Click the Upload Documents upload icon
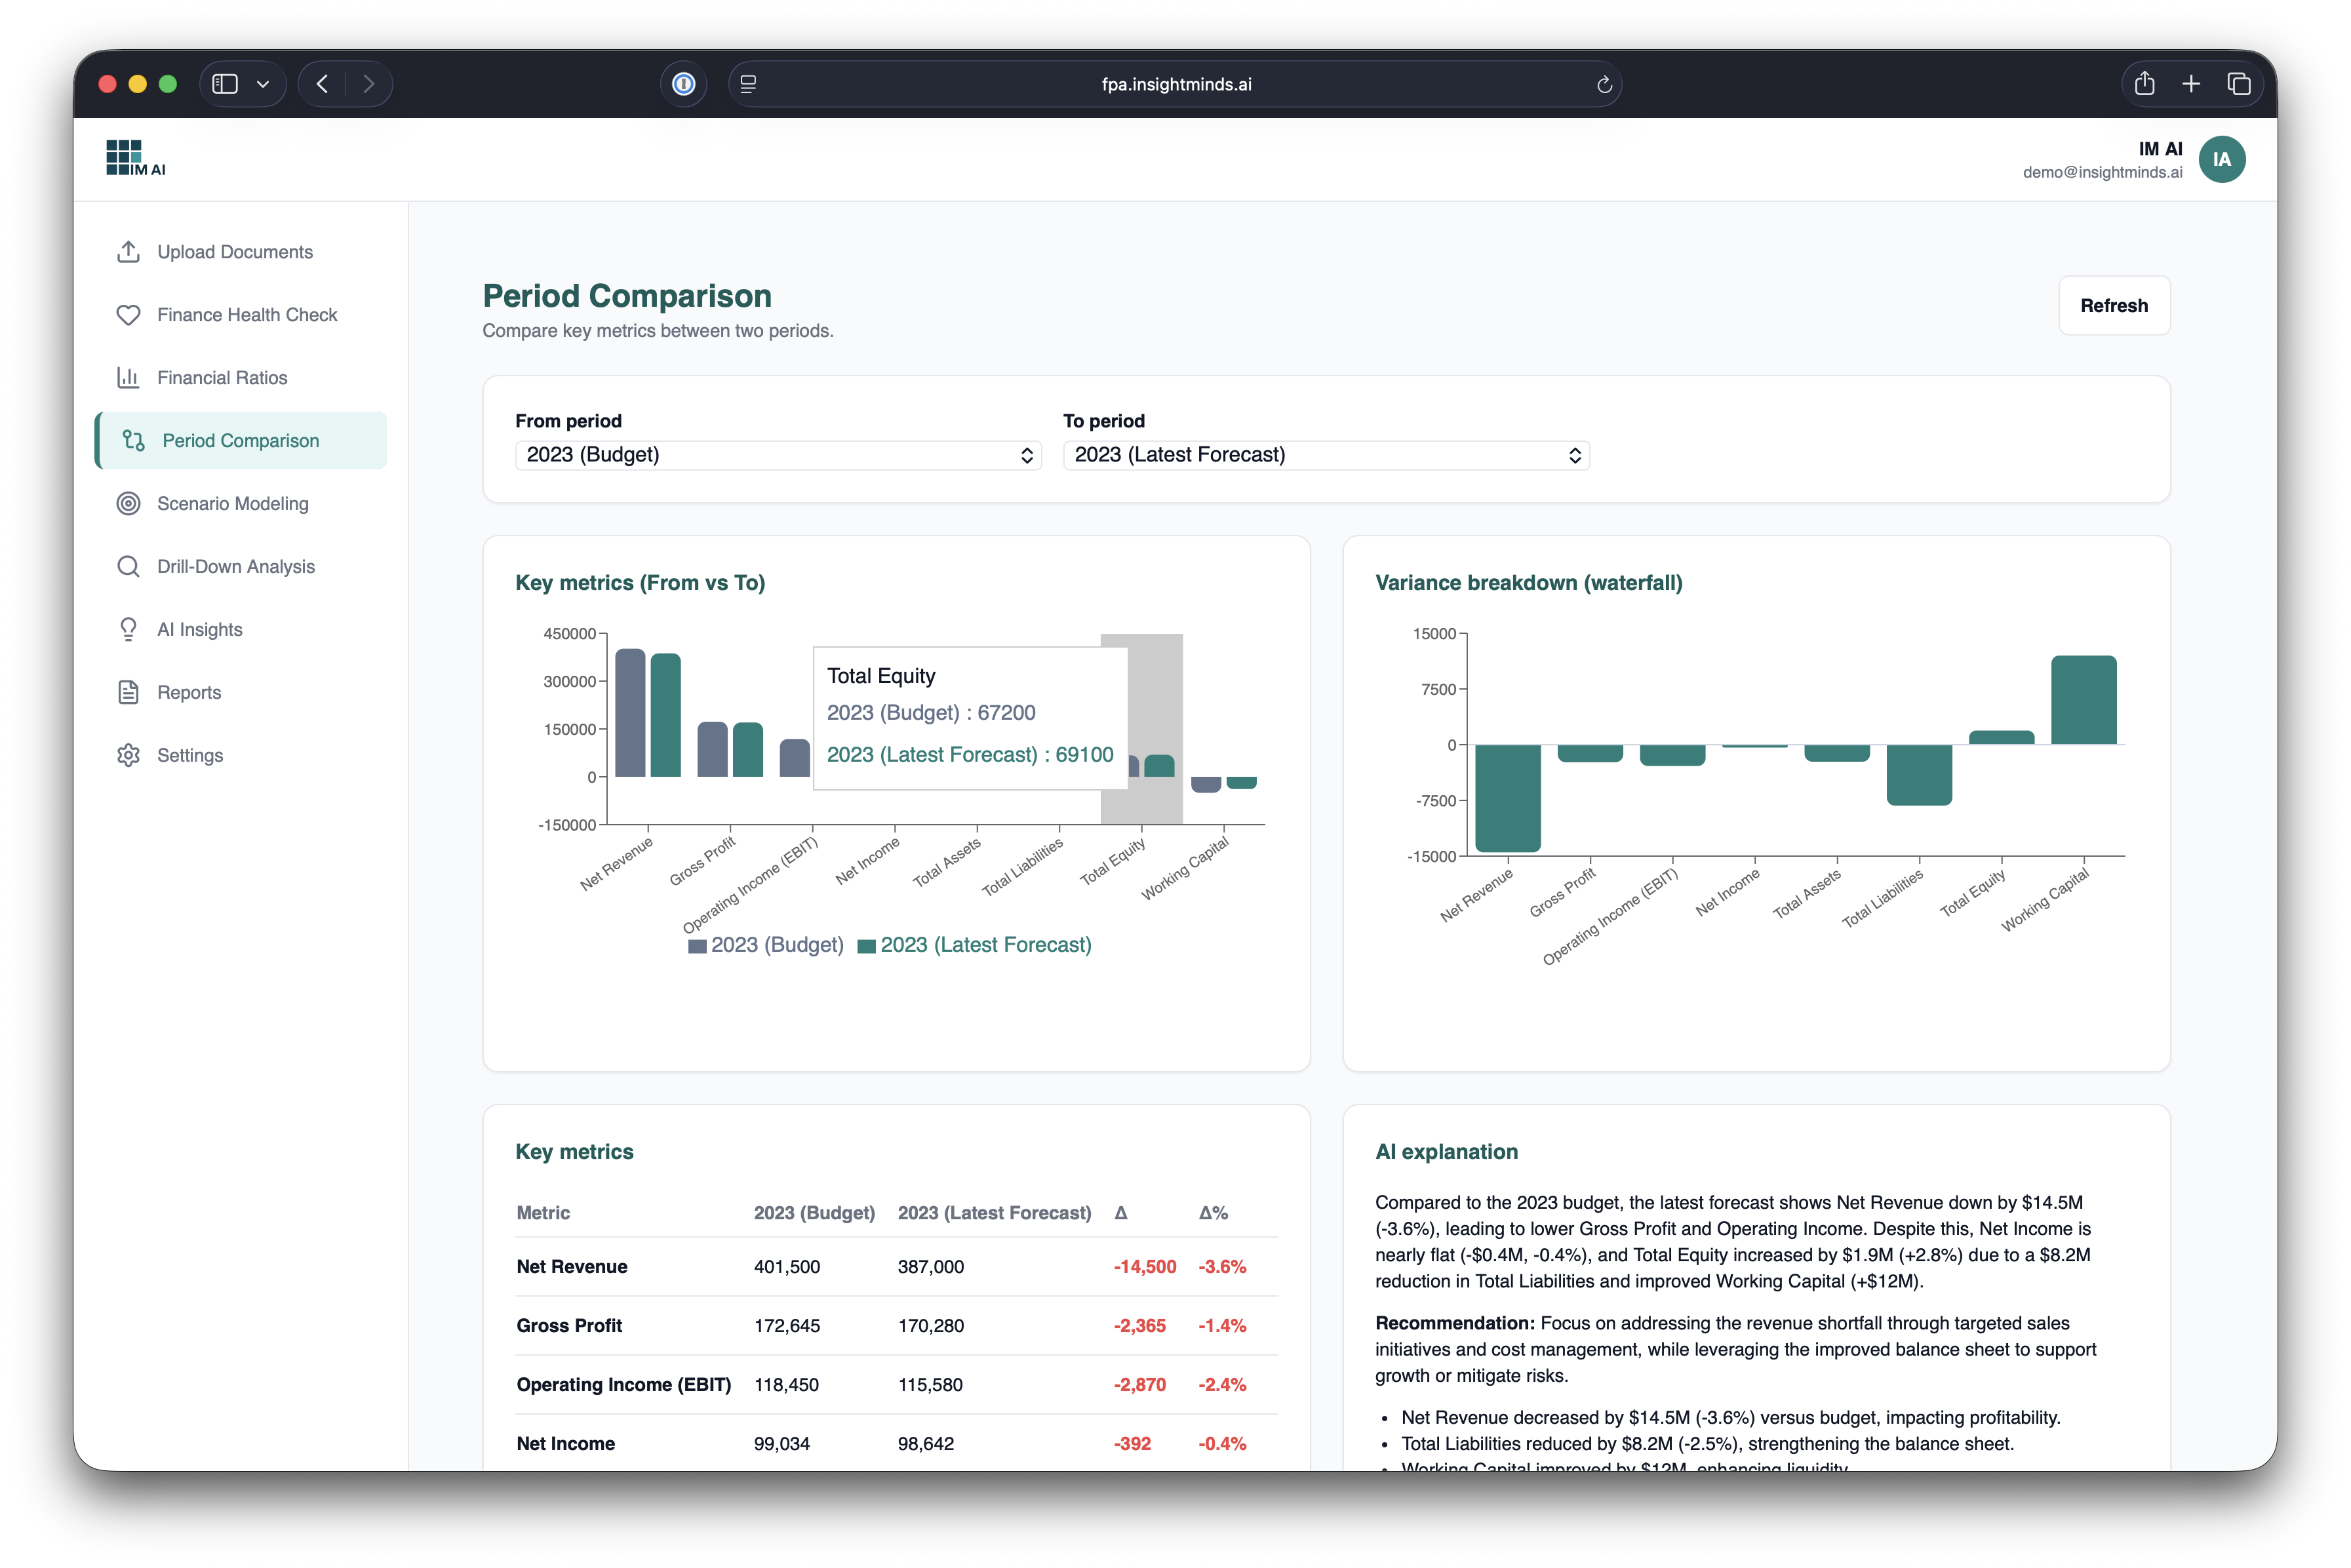This screenshot has height=1568, width=2351. [128, 252]
